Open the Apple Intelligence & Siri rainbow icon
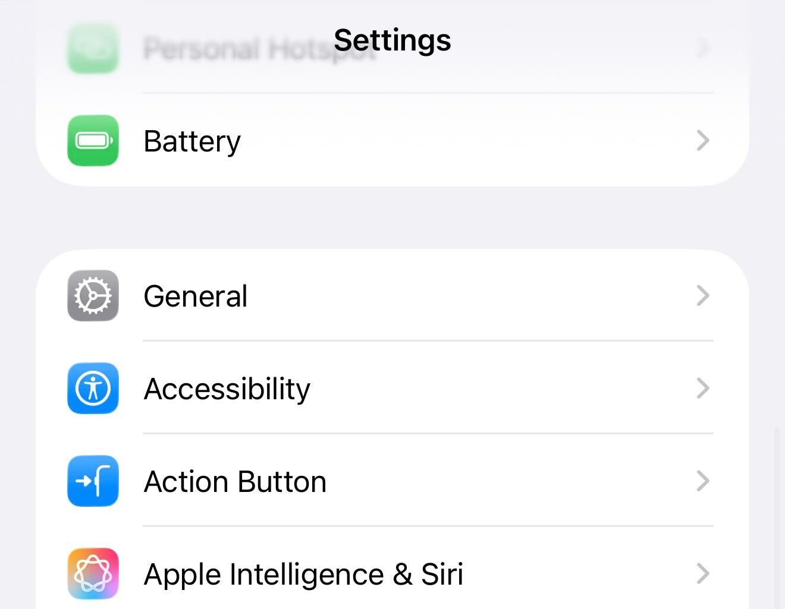The width and height of the screenshot is (785, 609). (x=93, y=574)
